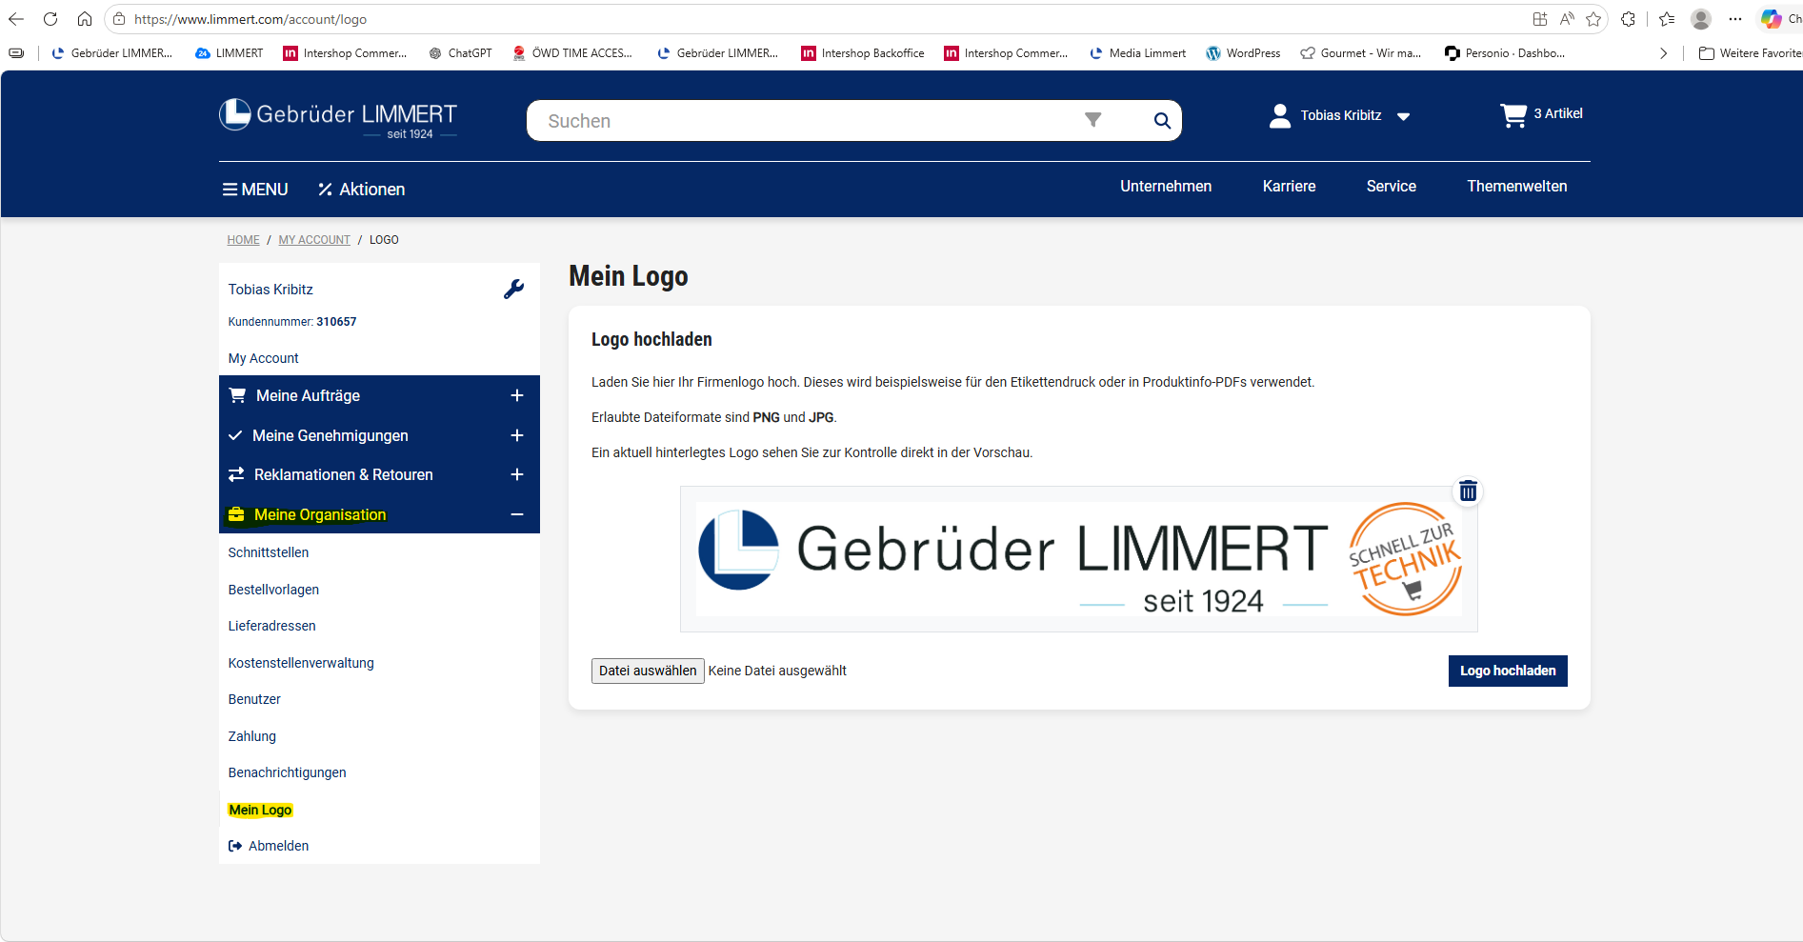
Task: Expand Tobias Kribitz account dropdown arrow
Action: (x=1403, y=116)
